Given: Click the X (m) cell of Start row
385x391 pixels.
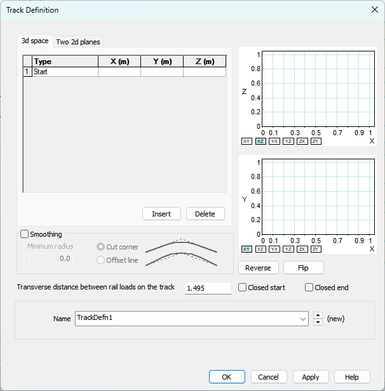Looking at the screenshot, I should click(x=119, y=72).
